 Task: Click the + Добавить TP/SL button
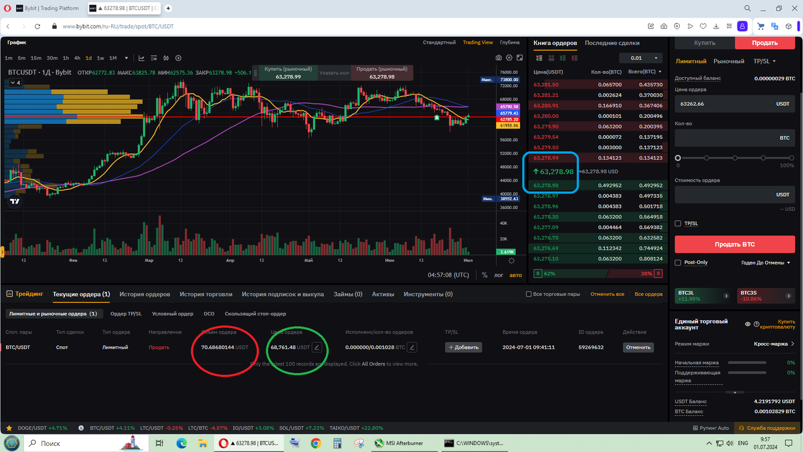coord(463,347)
